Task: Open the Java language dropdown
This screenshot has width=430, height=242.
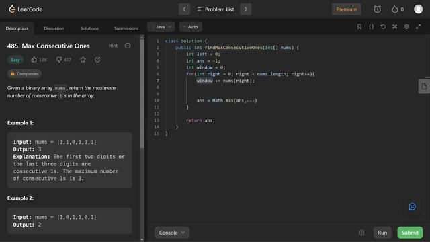Action: tap(161, 27)
